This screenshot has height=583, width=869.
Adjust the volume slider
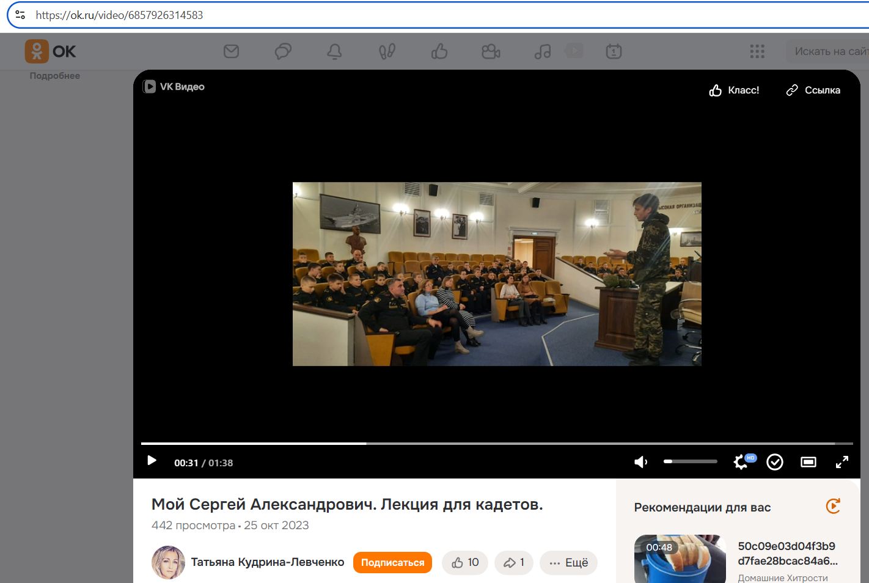(x=690, y=461)
